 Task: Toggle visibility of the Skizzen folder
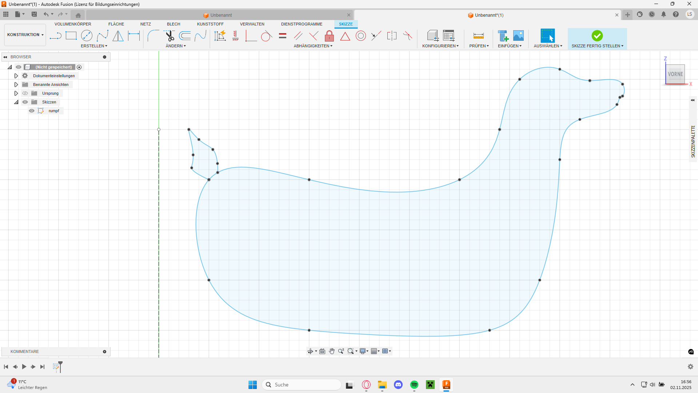[25, 102]
